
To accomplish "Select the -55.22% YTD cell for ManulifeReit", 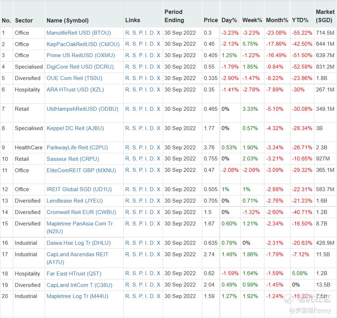I will click(x=302, y=33).
